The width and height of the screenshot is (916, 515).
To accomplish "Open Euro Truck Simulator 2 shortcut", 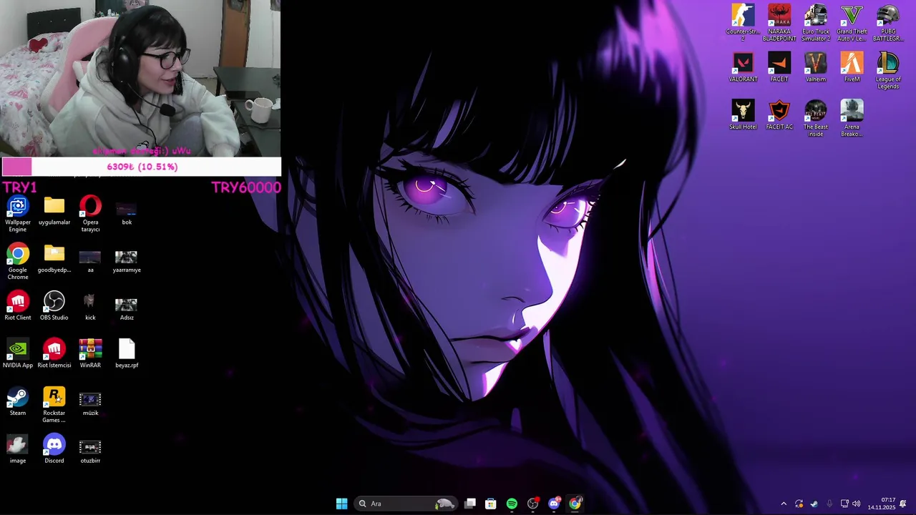I will [816, 22].
